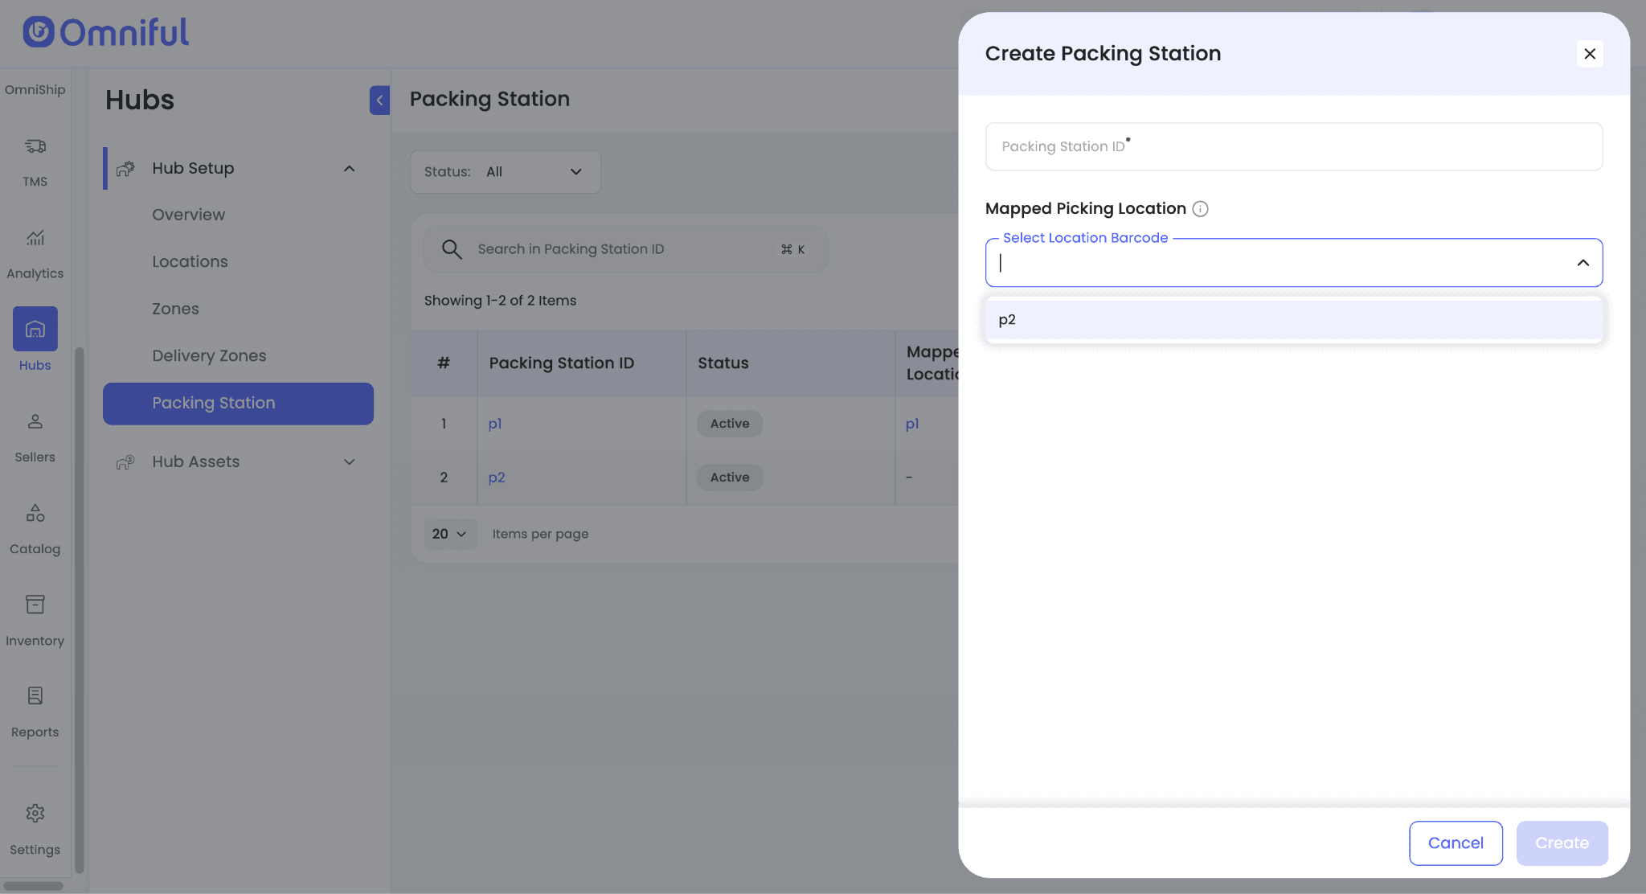
Task: Open the Sellers person icon
Action: click(35, 421)
